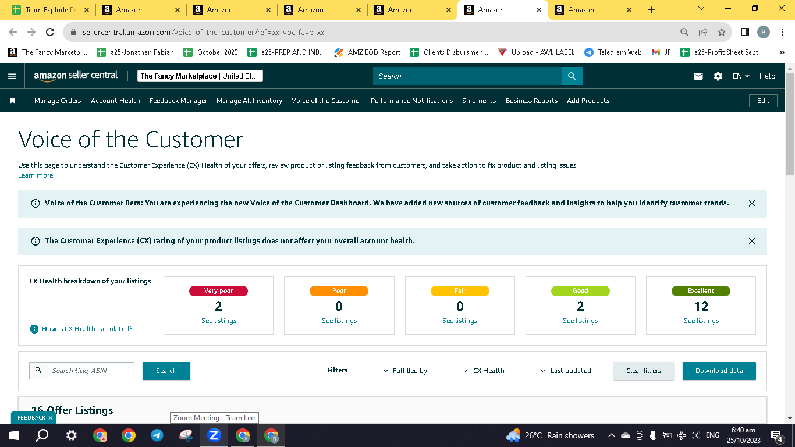Bookmark this page with the star icon

pyautogui.click(x=722, y=33)
